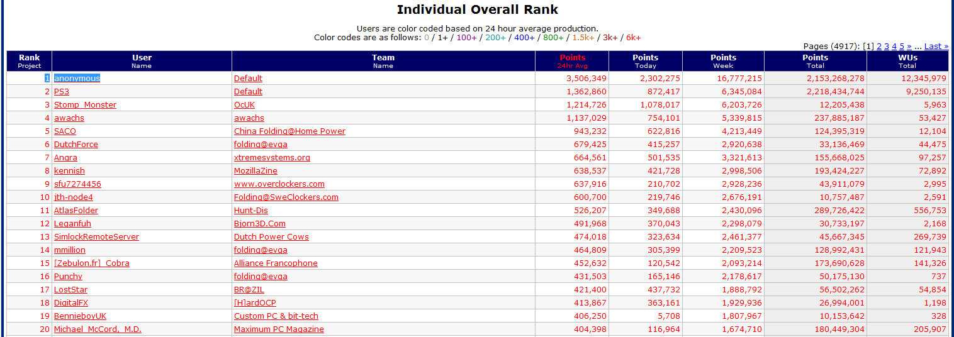Screen dimensions: 954x337
Task: Open user Stomp_Monster's profile
Action: (85, 105)
